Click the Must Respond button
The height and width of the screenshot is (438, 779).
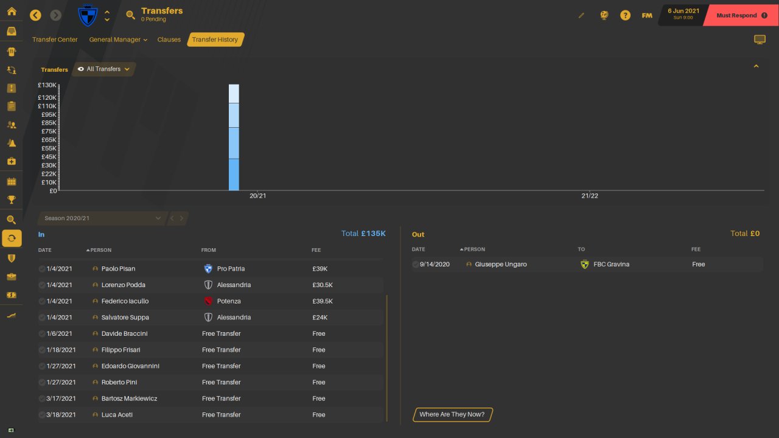[741, 15]
